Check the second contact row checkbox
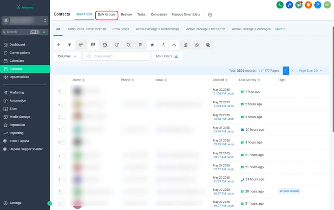 [x=63, y=104]
